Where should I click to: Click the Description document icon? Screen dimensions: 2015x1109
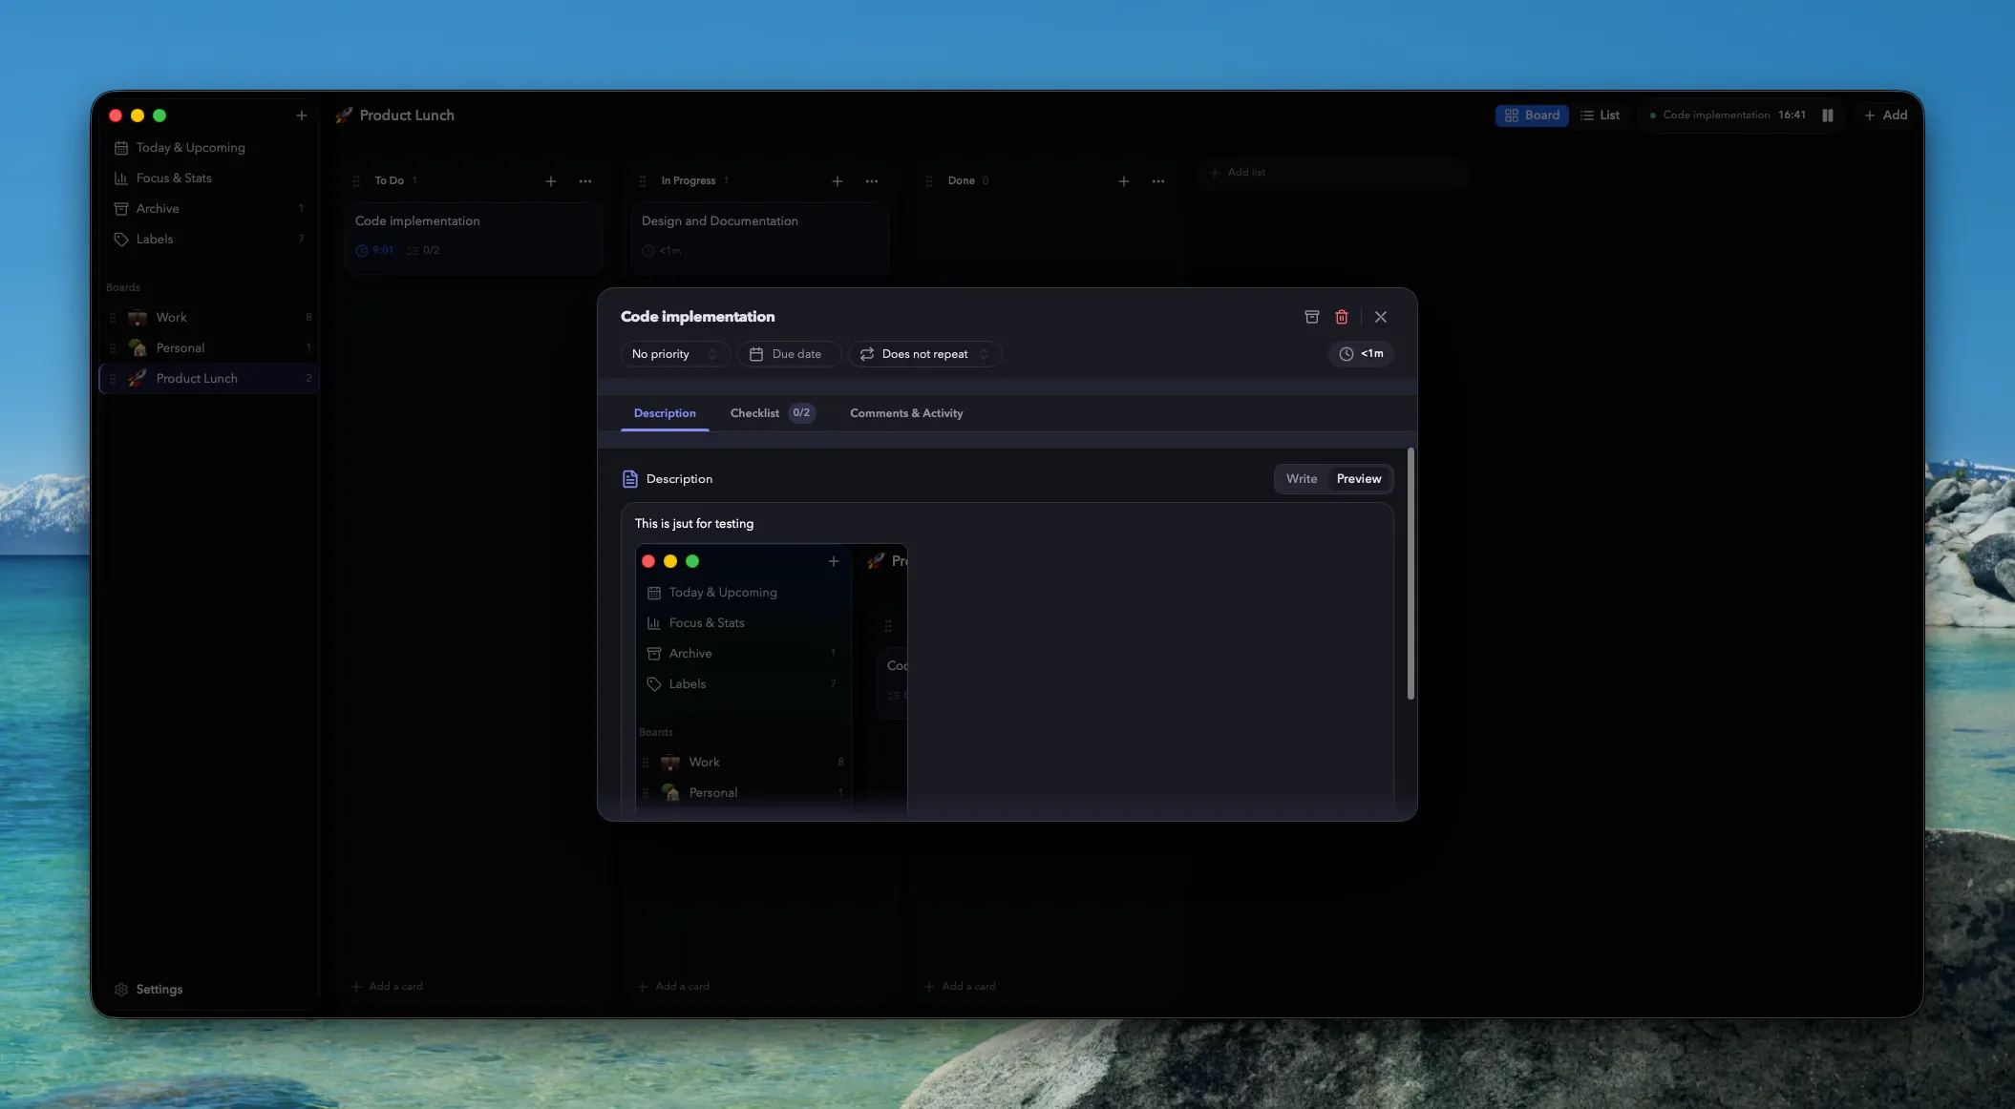630,479
